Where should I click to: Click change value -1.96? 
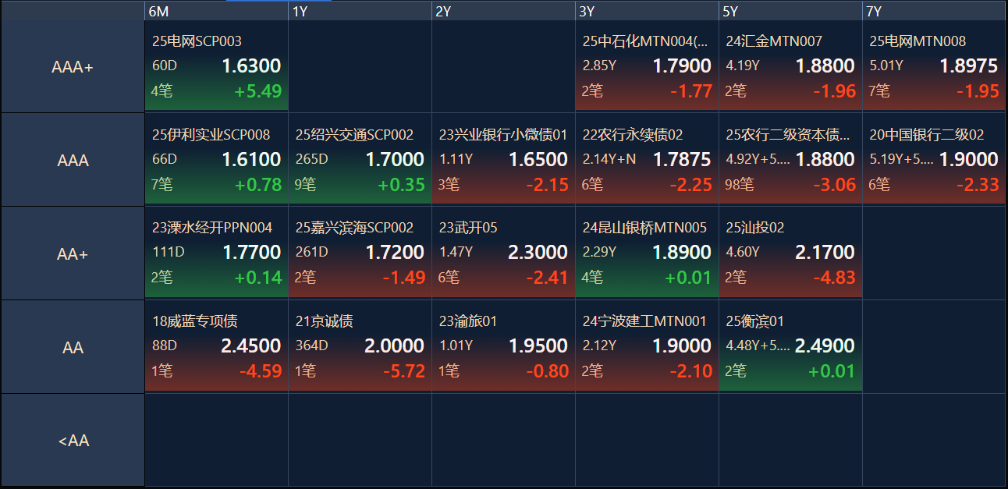(x=834, y=91)
